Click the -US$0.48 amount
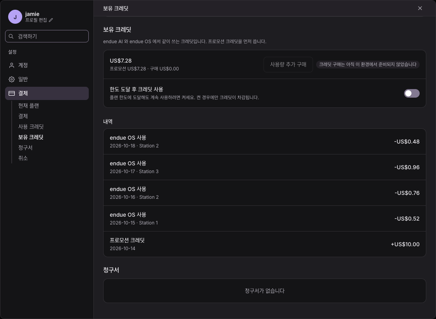This screenshot has width=436, height=319. click(406, 142)
